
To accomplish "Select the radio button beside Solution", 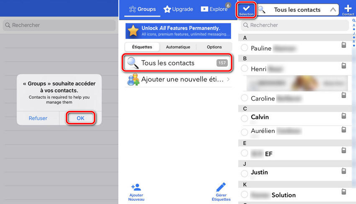I will (x=245, y=194).
